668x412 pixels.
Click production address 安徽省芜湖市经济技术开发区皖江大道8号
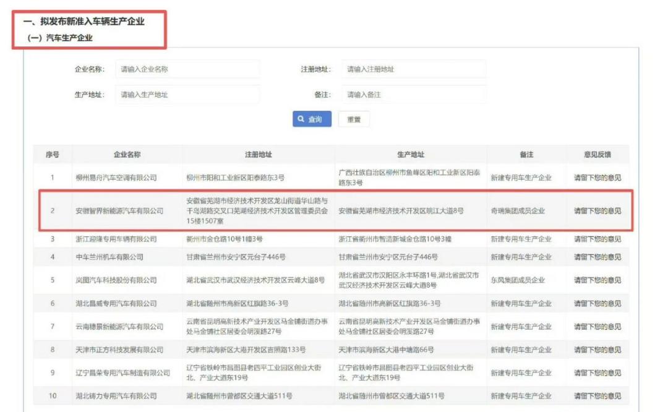(x=401, y=211)
